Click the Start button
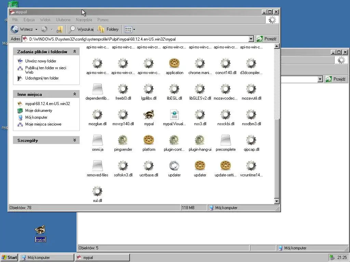Viewport: 350px width, 262px height. [9, 257]
